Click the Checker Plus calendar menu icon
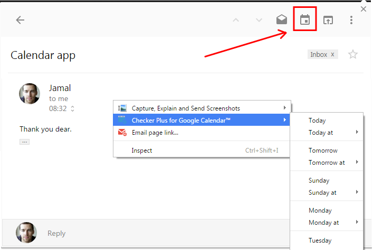Image resolution: width=373 pixels, height=250 pixels. [122, 120]
